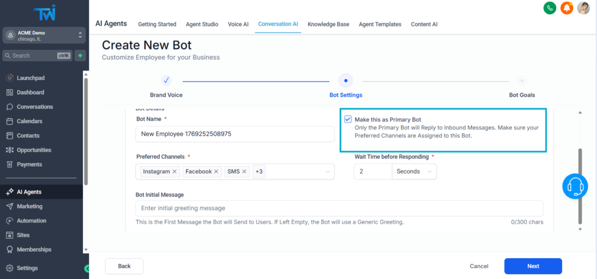This screenshot has height=279, width=597.
Task: Click the Back button
Action: pos(124,266)
